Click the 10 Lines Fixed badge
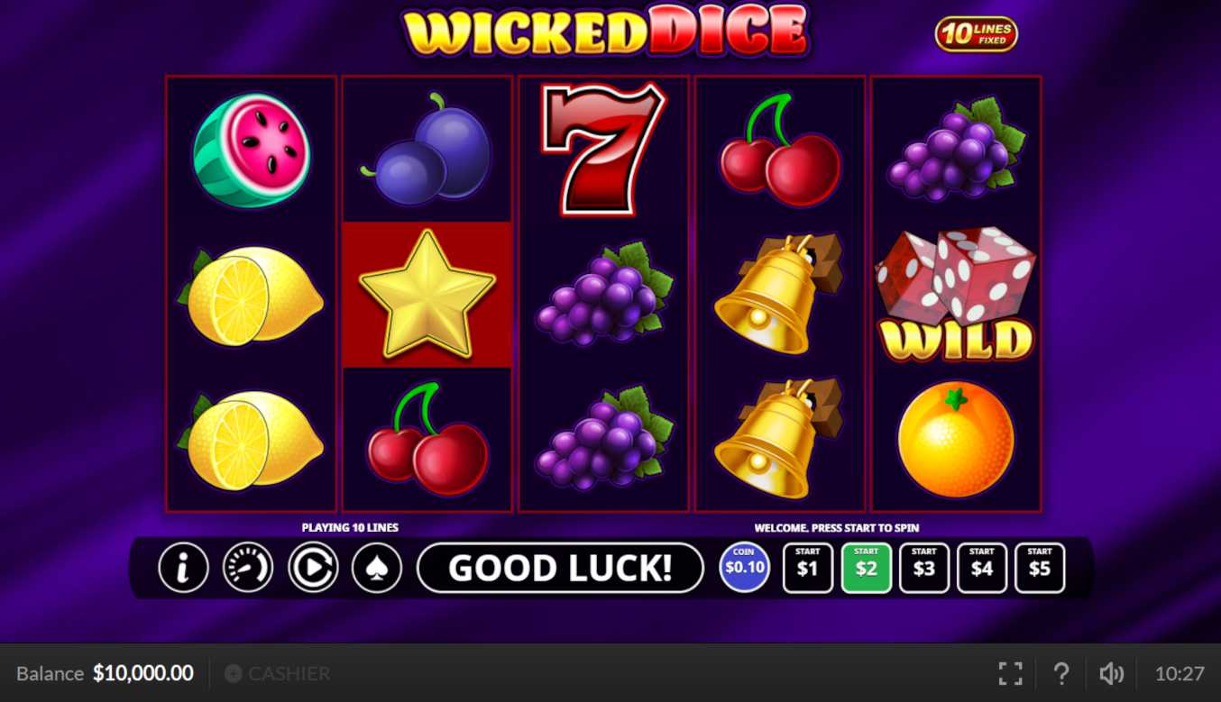Viewport: 1221px width, 702px height. point(977,34)
